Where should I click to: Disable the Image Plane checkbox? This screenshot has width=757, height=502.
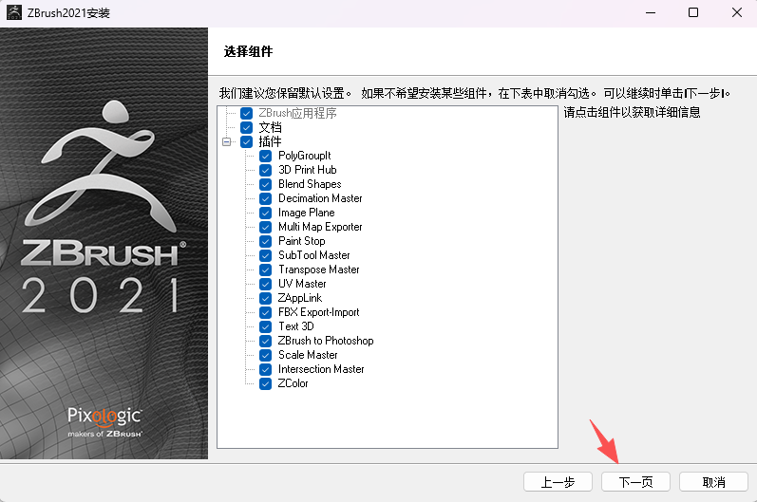point(266,213)
